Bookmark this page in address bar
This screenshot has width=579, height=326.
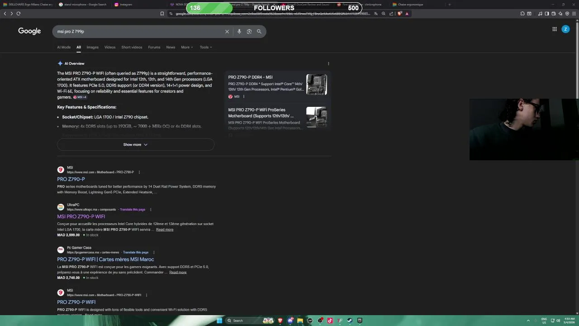162,14
